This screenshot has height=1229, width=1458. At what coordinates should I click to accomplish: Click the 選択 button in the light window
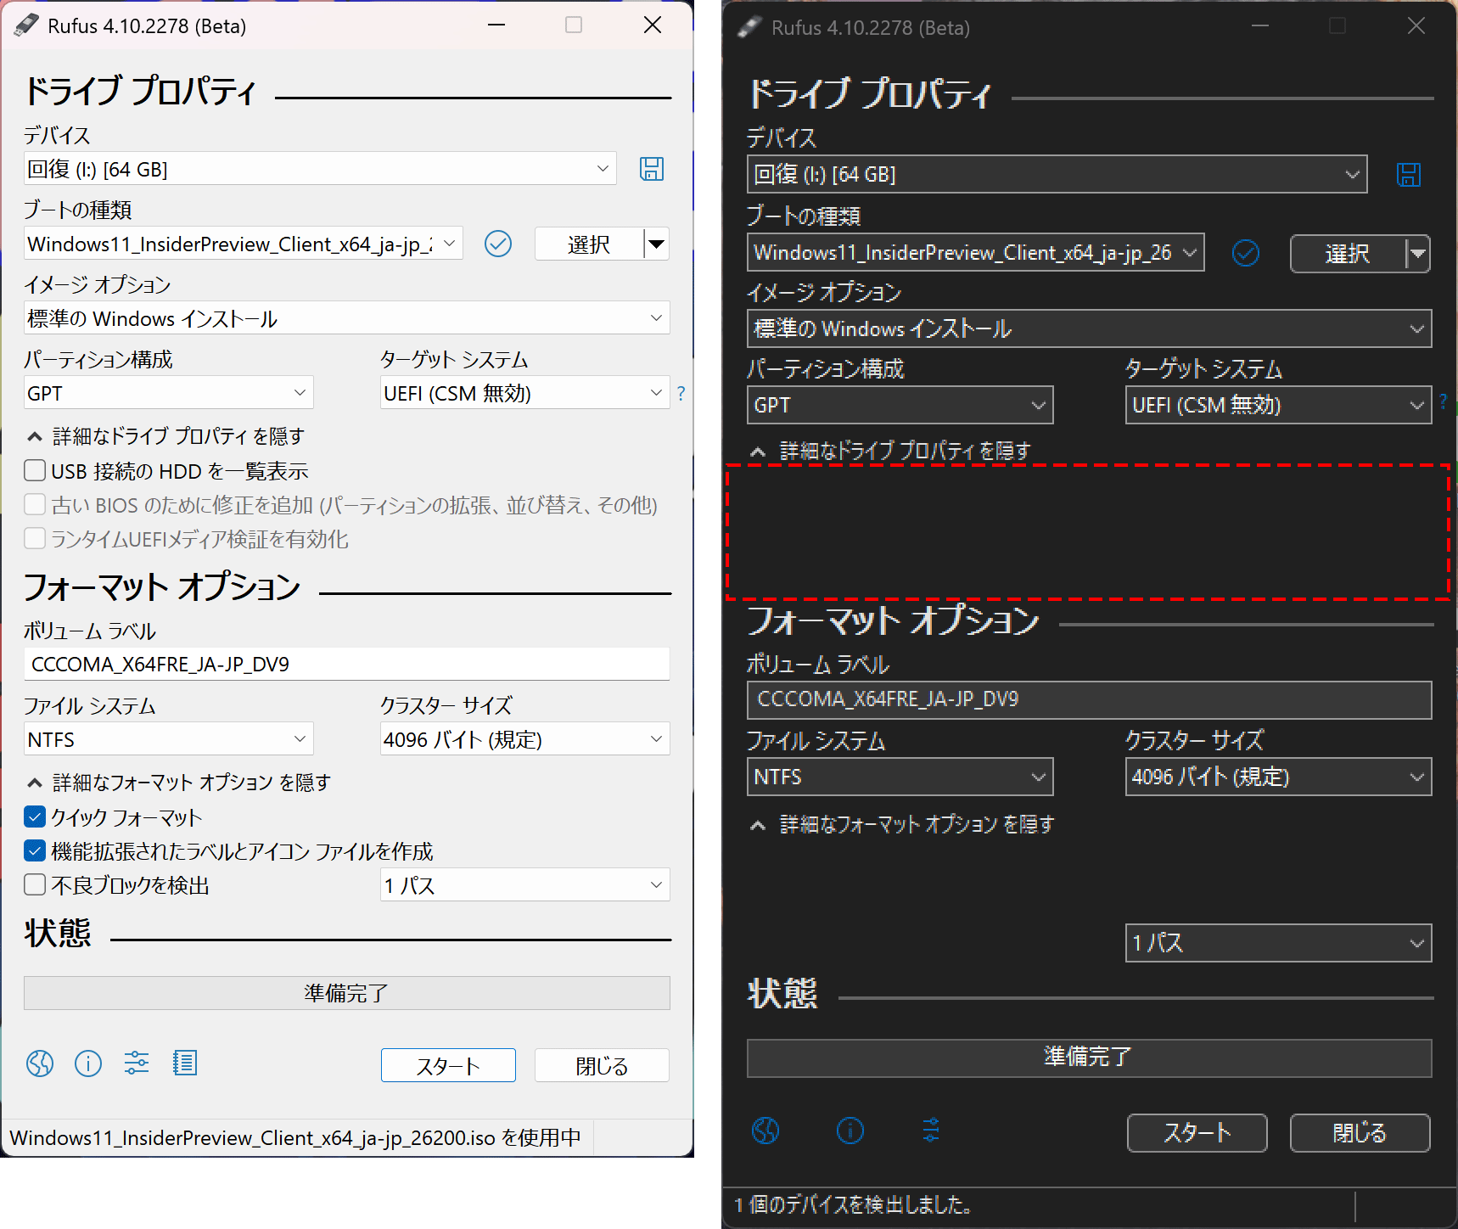[589, 244]
